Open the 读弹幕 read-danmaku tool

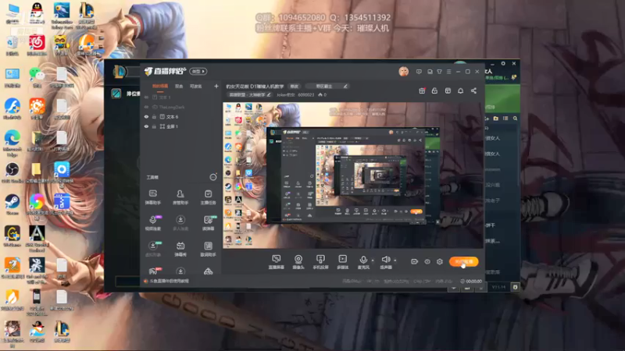click(x=208, y=223)
